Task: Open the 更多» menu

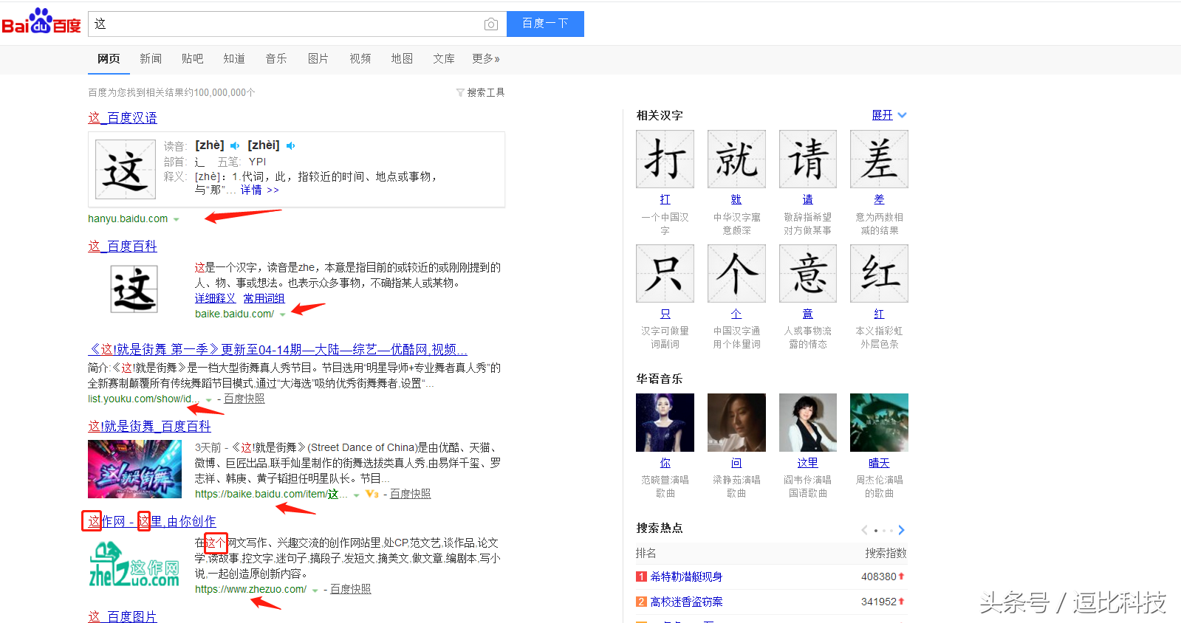Action: point(486,58)
